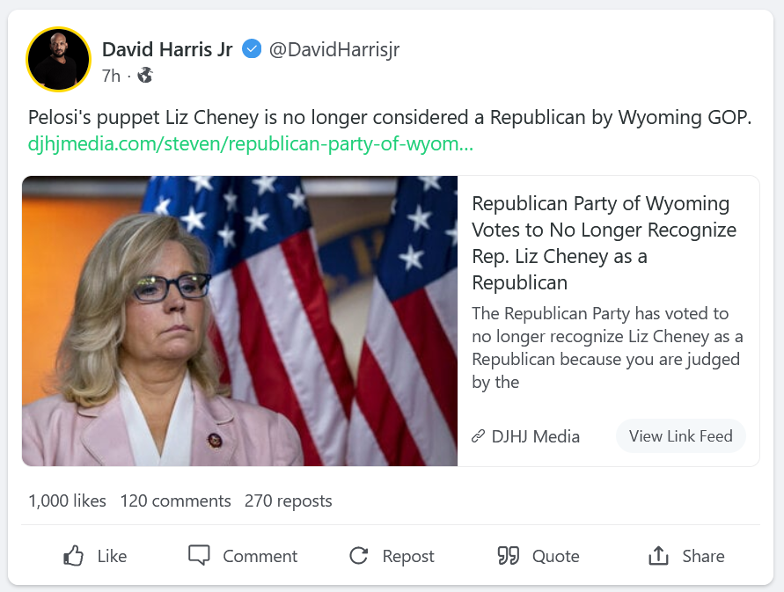This screenshot has width=784, height=592.
Task: Click the globe visibility icon
Action: [x=145, y=76]
